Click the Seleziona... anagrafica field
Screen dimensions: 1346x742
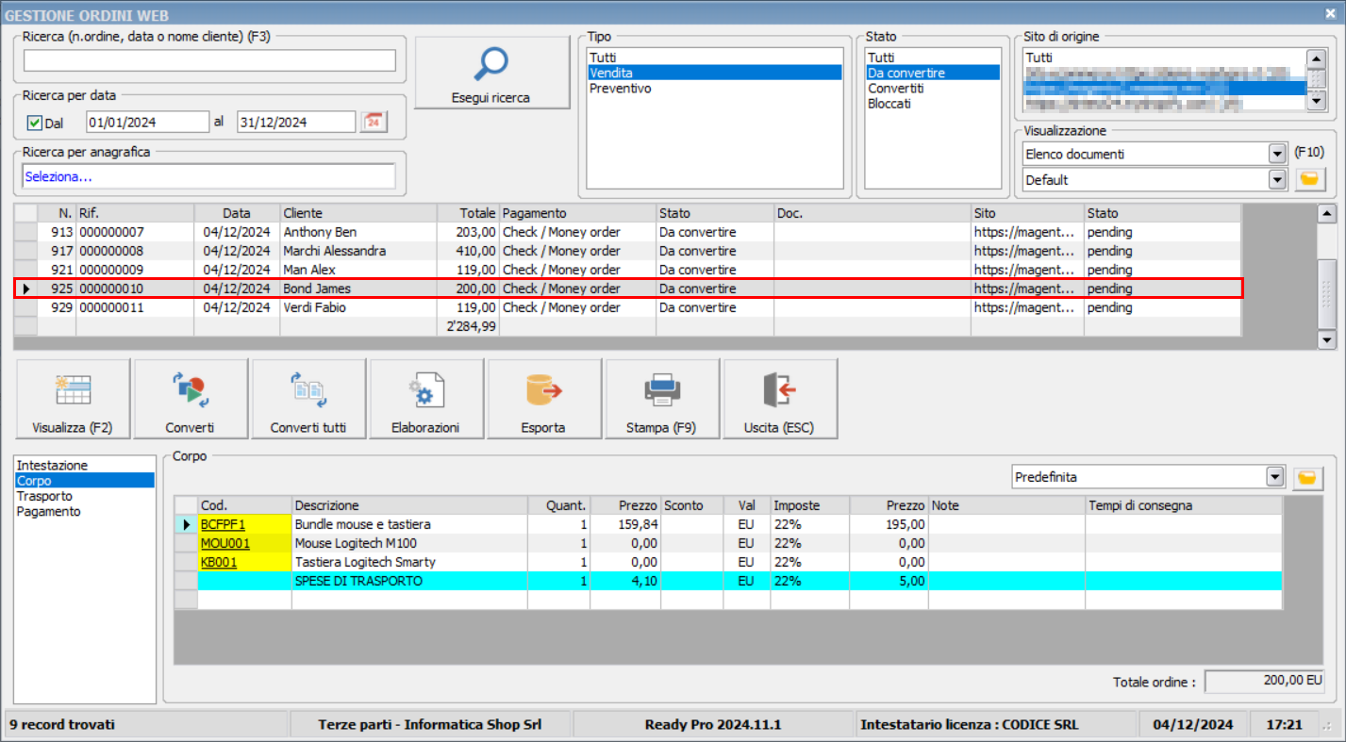click(x=208, y=176)
